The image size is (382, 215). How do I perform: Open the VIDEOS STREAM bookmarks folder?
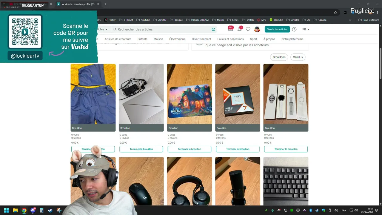tap(197, 20)
